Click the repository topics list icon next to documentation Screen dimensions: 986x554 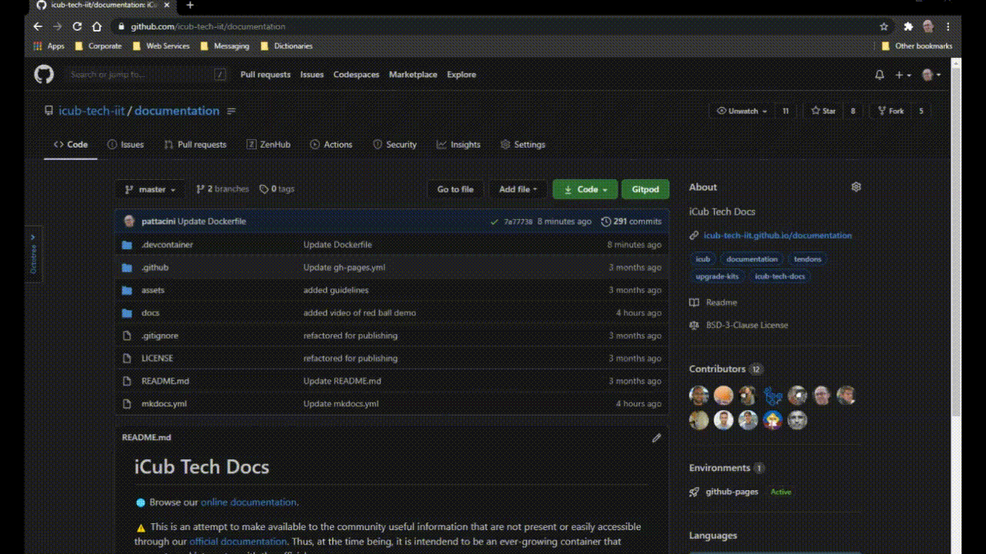click(231, 111)
